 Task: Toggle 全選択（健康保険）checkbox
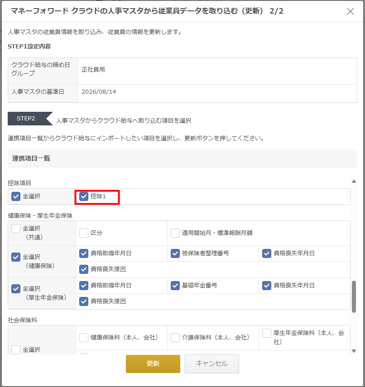coord(16,257)
